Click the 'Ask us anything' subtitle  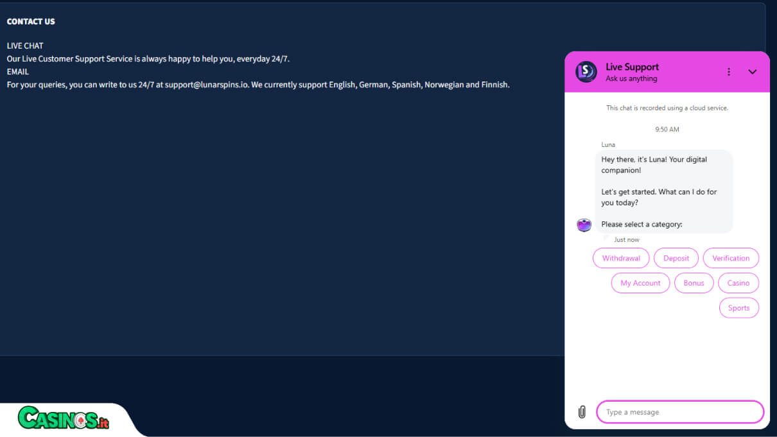[631, 79]
